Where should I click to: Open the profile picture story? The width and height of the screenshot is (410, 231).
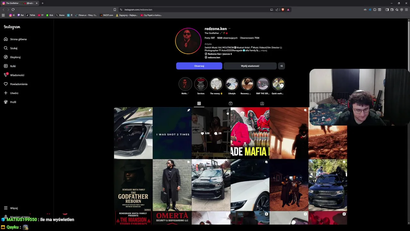click(x=188, y=41)
